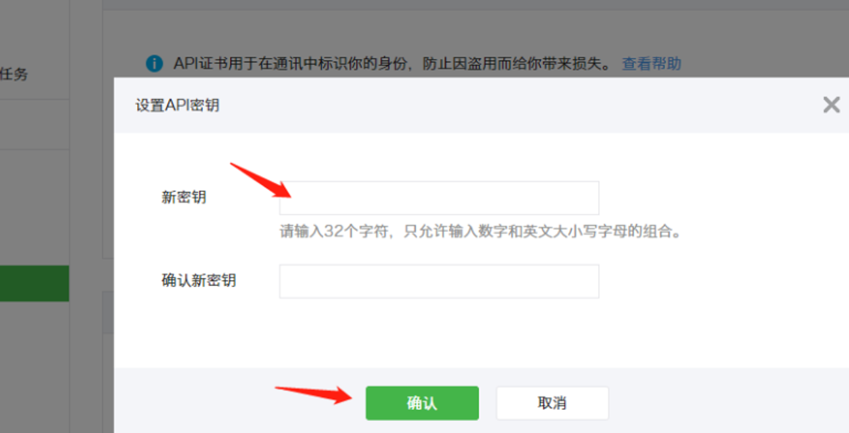Open the 查看帮助 help link
This screenshot has height=433, width=849.
(651, 64)
